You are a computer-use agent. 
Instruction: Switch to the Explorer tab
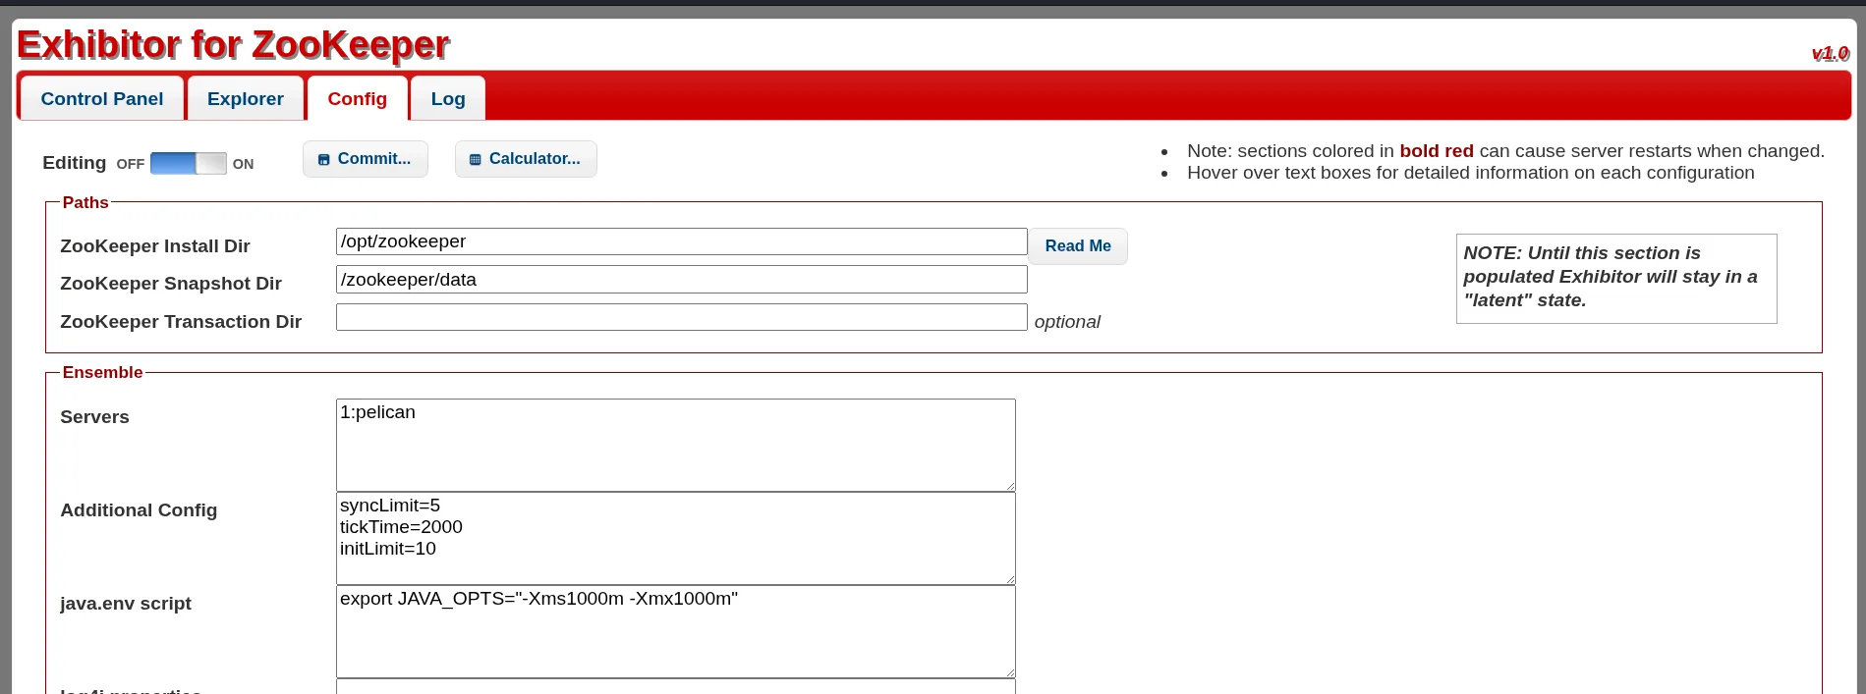pyautogui.click(x=246, y=98)
